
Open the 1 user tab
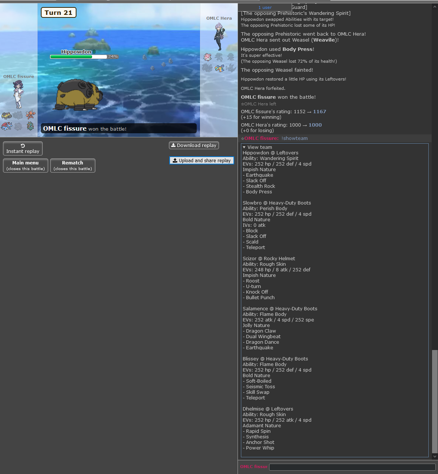click(x=265, y=7)
